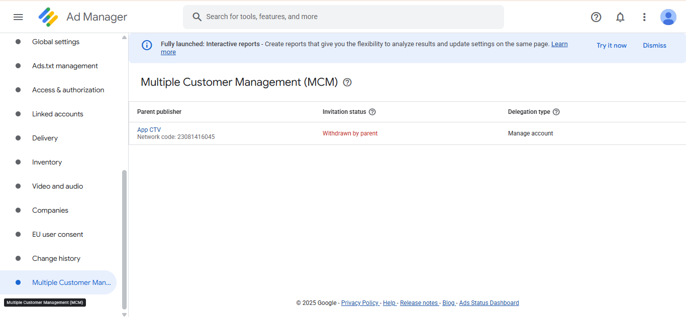The width and height of the screenshot is (686, 317).
Task: Dismiss the interactive reports banner
Action: (654, 45)
